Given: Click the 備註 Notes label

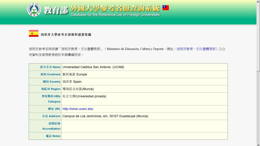Looking at the screenshot, I should [x=53, y=136].
